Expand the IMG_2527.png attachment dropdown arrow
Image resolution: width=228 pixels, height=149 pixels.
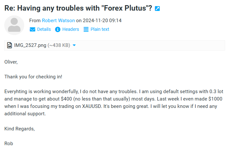74,45
